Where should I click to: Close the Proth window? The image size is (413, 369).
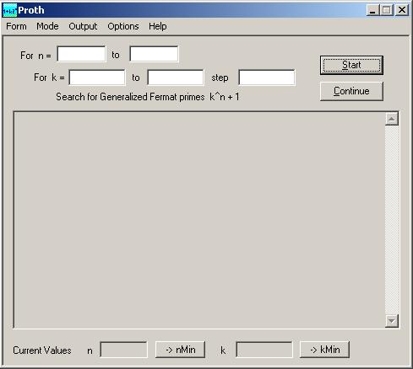click(x=402, y=10)
